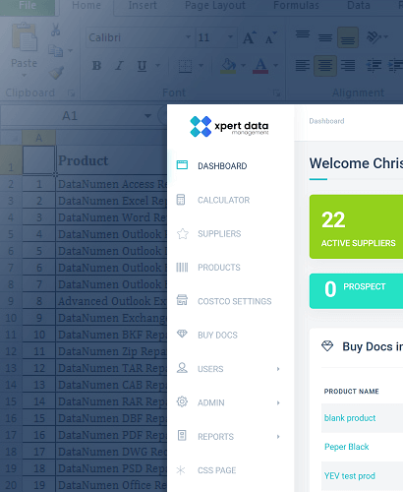
Task: Switch to the Insert ribbon tab
Action: (143, 6)
